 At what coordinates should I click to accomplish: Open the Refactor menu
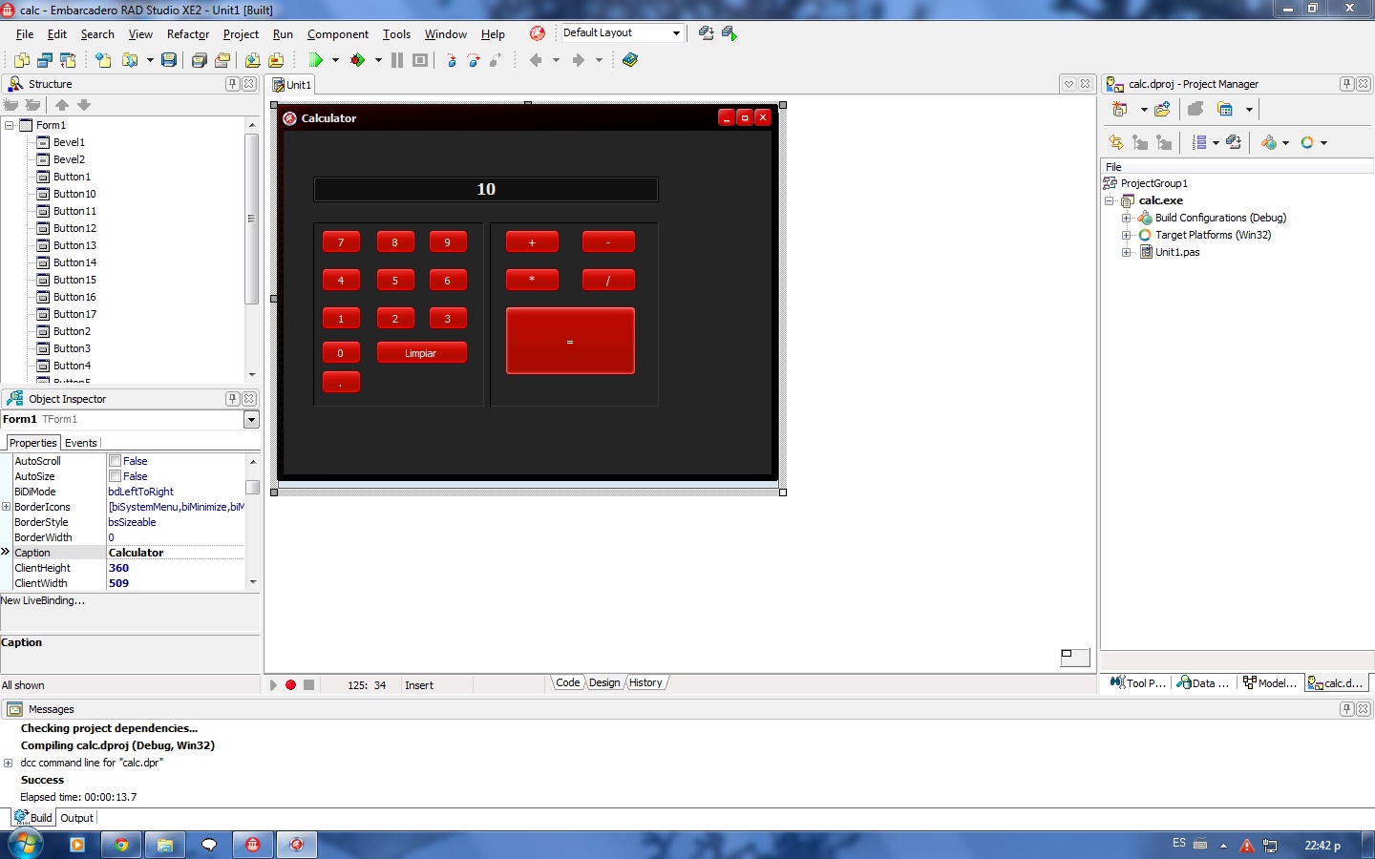pyautogui.click(x=188, y=34)
